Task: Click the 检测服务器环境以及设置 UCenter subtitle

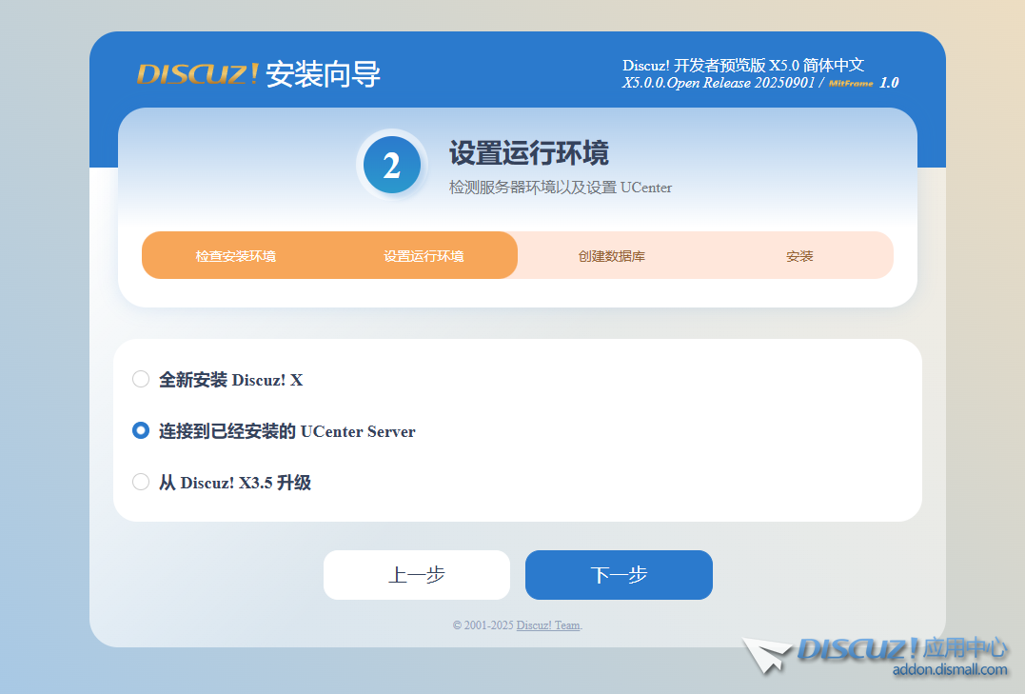Action: [x=561, y=188]
